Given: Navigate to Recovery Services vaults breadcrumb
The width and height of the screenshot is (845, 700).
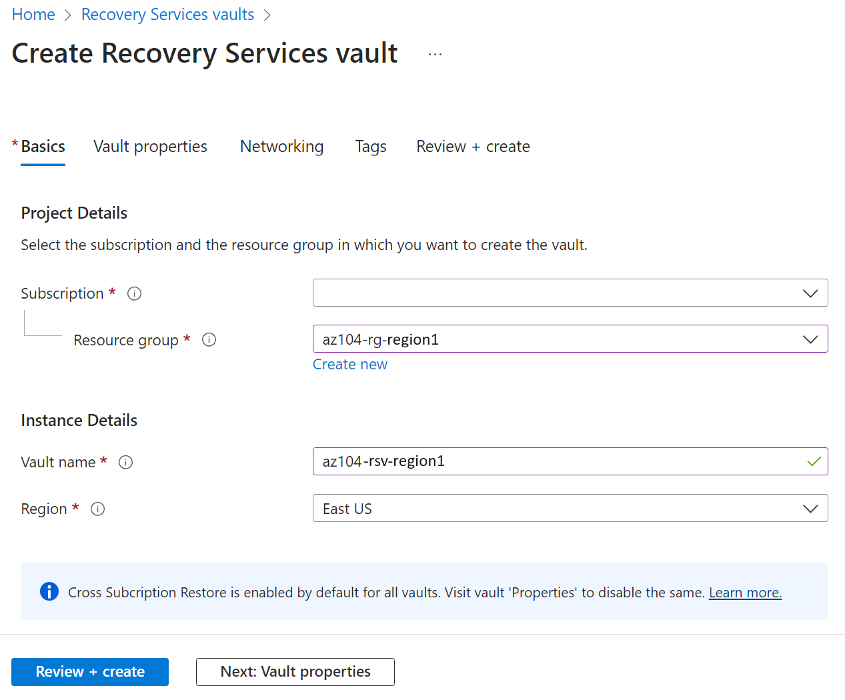Looking at the screenshot, I should 167,14.
